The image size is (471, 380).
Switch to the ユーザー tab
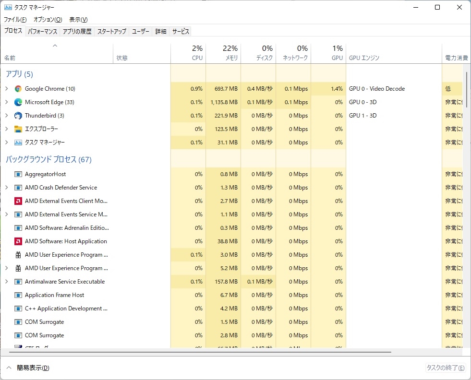[141, 32]
